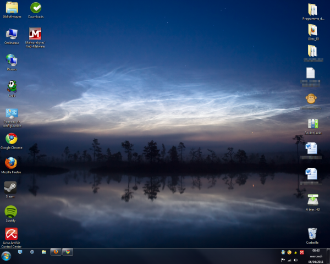This screenshot has height=264, width=330.
Task: Switch to Firefox in the taskbar
Action: coord(56,252)
